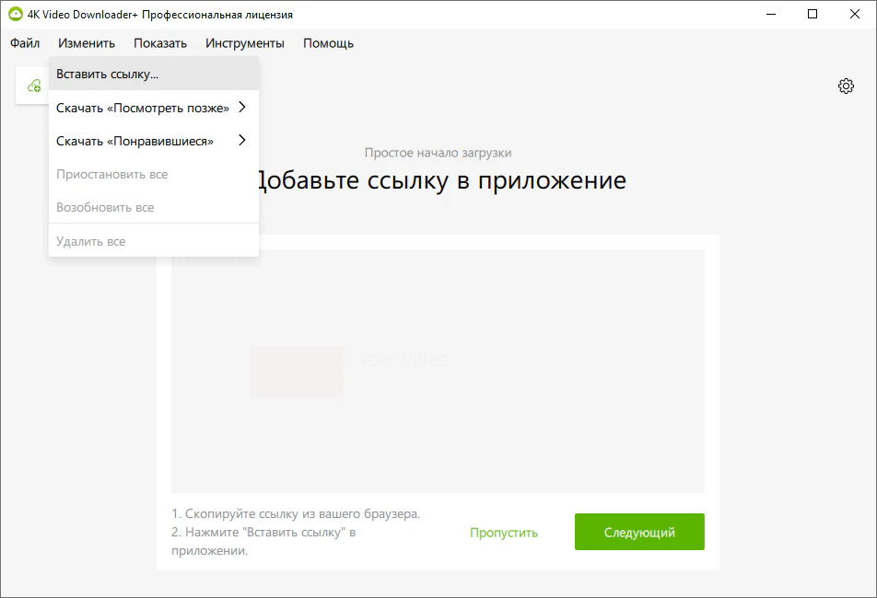Screen dimensions: 877x598
Task: Open settings via the gear icon
Action: pos(846,86)
